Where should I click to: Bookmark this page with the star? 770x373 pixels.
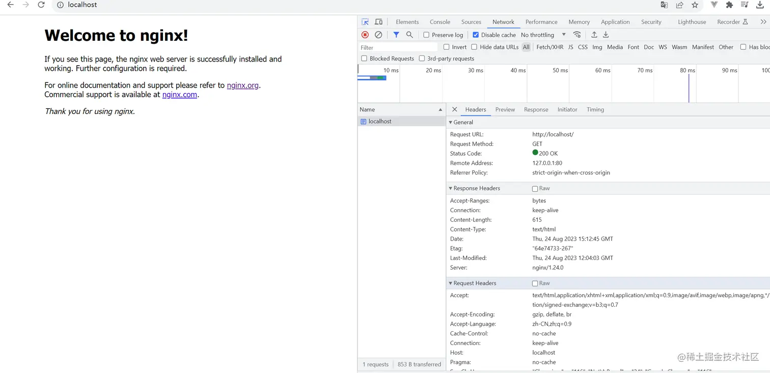(695, 5)
